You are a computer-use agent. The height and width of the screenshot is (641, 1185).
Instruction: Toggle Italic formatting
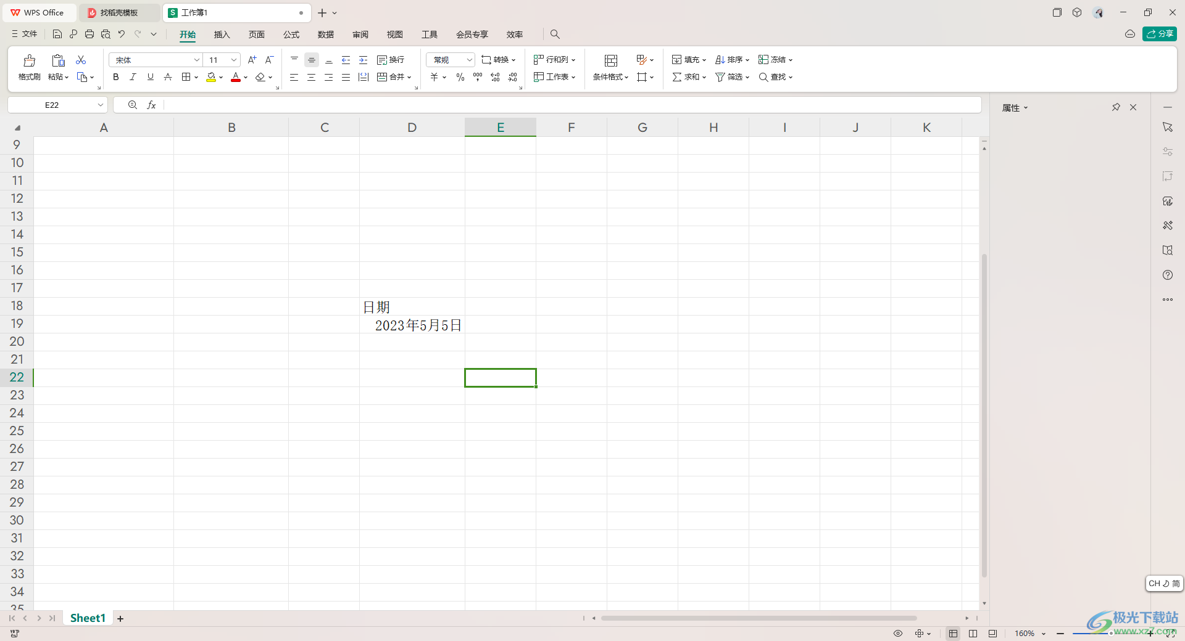point(133,77)
